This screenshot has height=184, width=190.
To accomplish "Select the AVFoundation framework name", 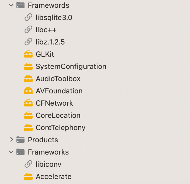I will pyautogui.click(x=59, y=91).
